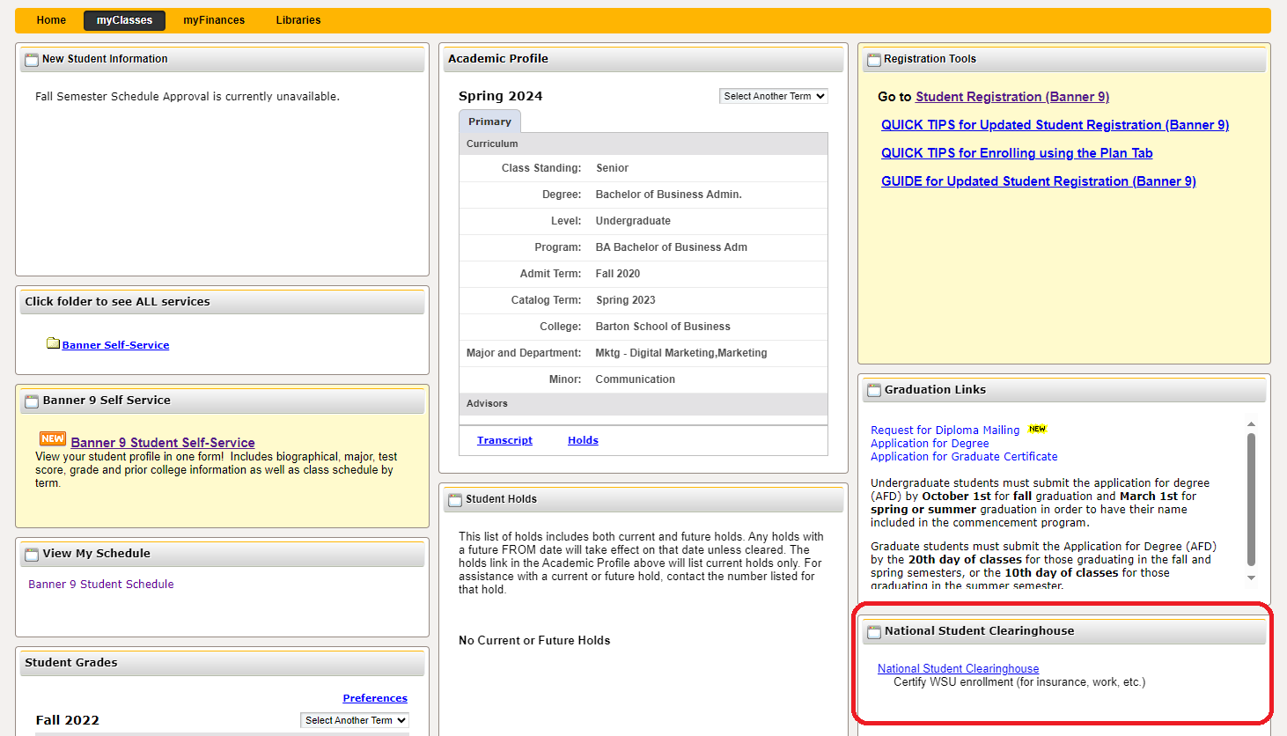Open QUICK TIPS for Updated Student Registration
The image size is (1287, 736).
(1055, 125)
